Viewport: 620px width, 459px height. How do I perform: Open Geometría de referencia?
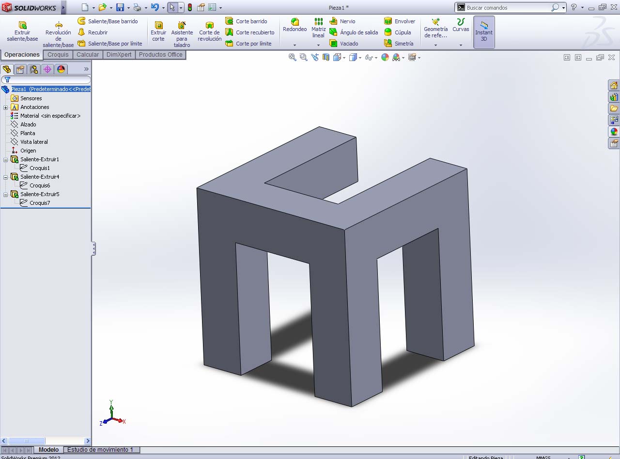pyautogui.click(x=435, y=28)
